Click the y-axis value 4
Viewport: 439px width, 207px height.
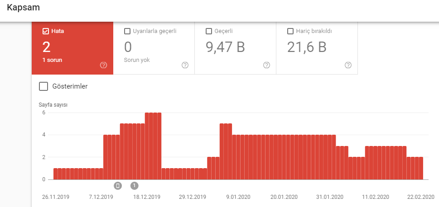coord(44,135)
